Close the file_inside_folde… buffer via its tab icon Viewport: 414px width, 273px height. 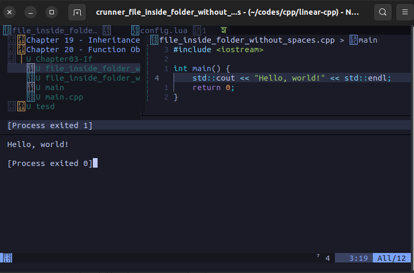107,31
